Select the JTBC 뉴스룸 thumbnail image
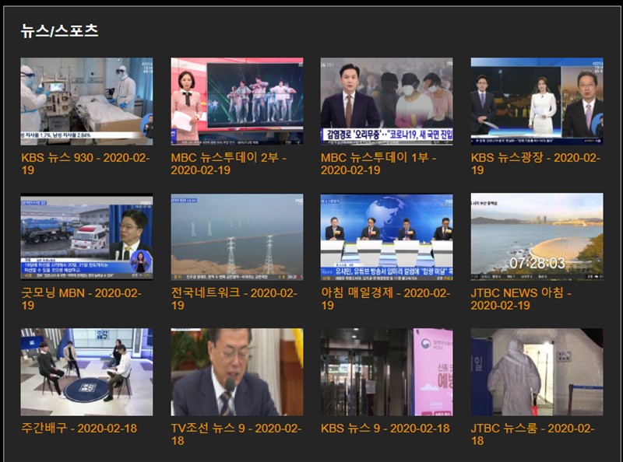The height and width of the screenshot is (462, 623). click(537, 372)
